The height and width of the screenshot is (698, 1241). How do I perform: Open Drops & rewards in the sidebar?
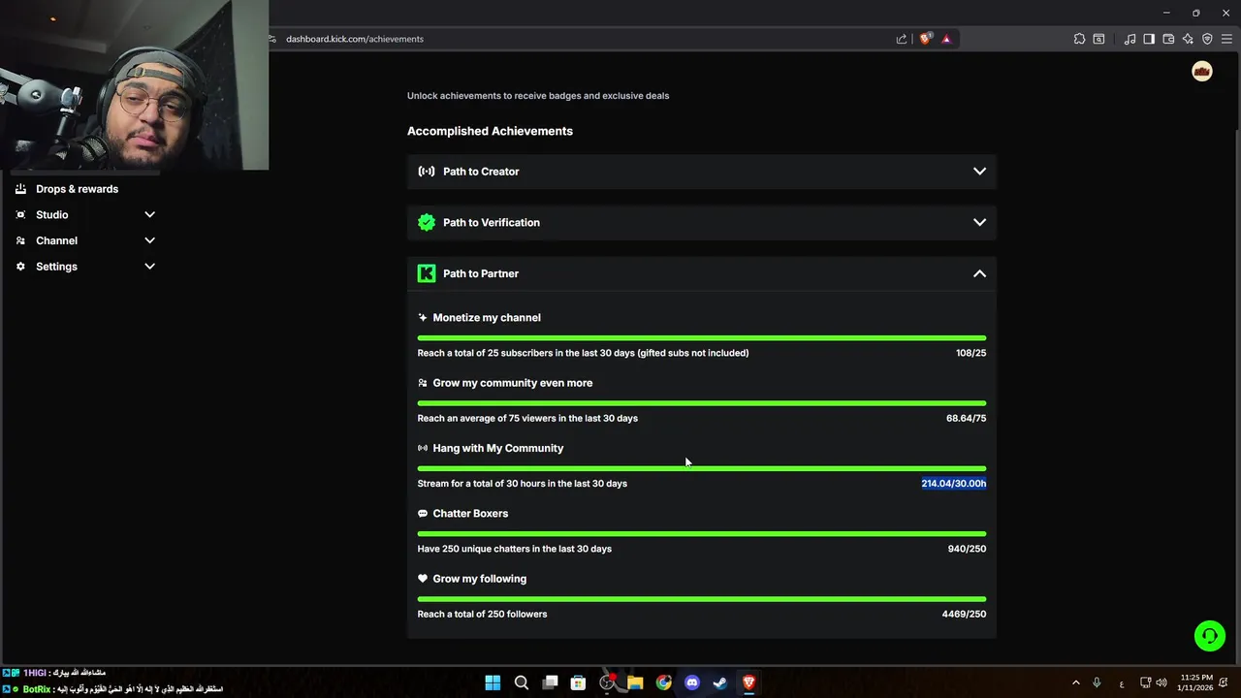(77, 189)
